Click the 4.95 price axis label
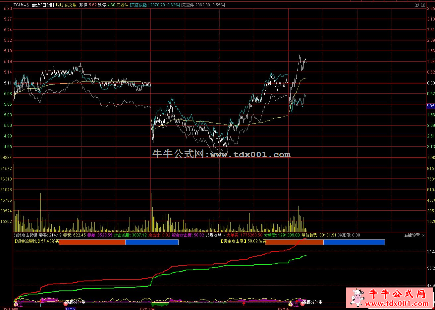Viewport: 435px width, 310px height. click(8, 147)
